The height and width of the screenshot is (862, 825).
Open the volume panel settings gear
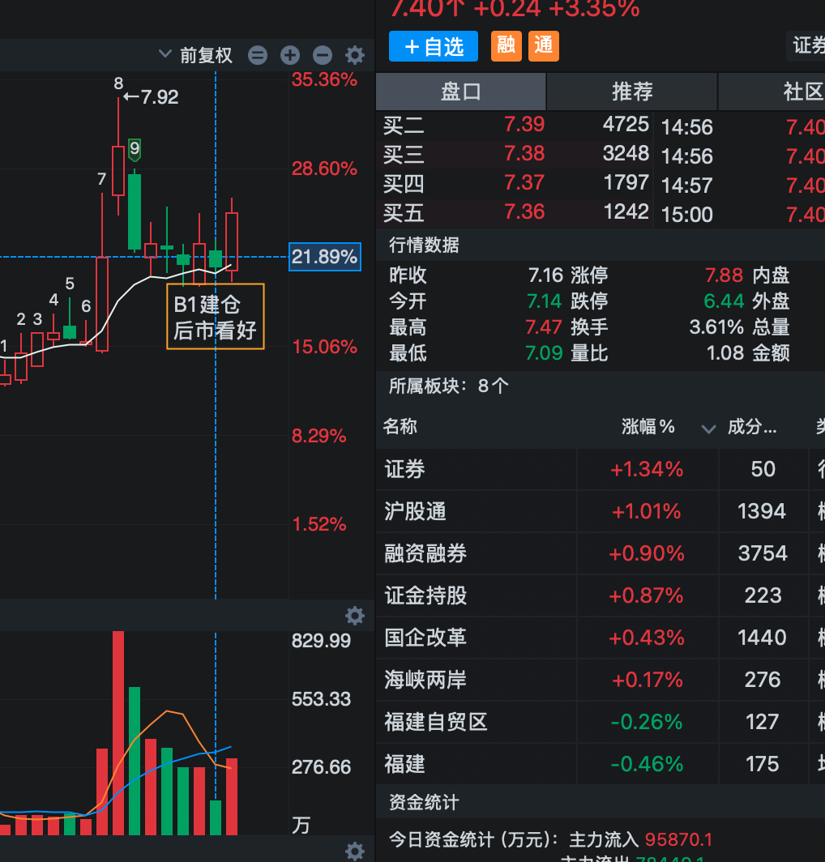pyautogui.click(x=355, y=616)
